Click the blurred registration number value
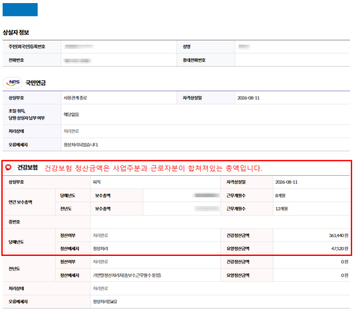 pos(79,47)
